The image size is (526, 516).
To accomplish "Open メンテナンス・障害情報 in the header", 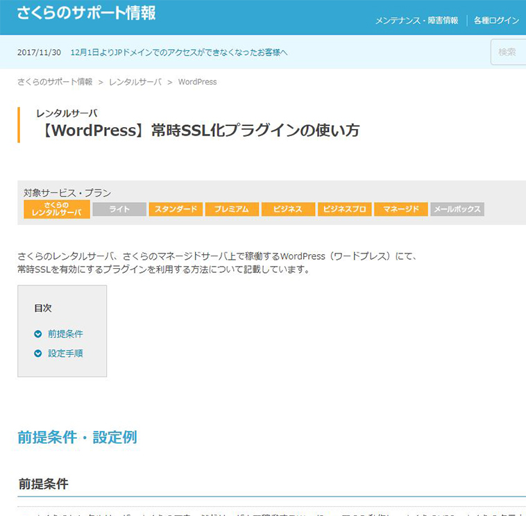I will coord(416,20).
